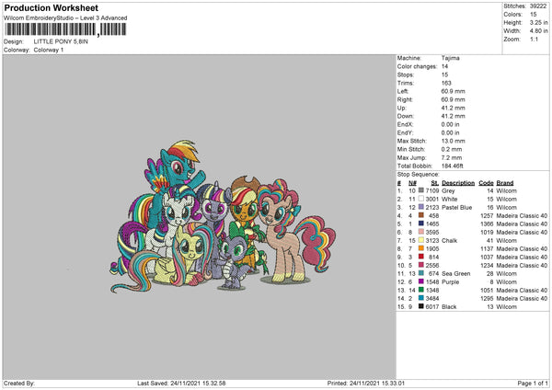Select the brown swatch for code 458
Image resolution: width=552 pixels, height=390 pixels.
pyautogui.click(x=421, y=215)
